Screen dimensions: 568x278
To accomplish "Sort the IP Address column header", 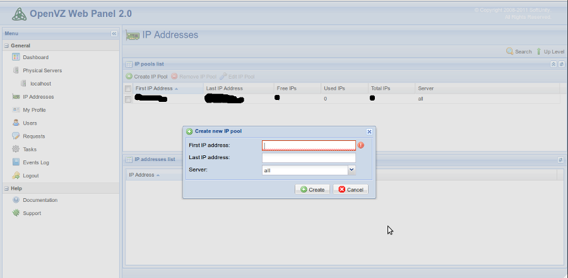I will click(x=144, y=175).
